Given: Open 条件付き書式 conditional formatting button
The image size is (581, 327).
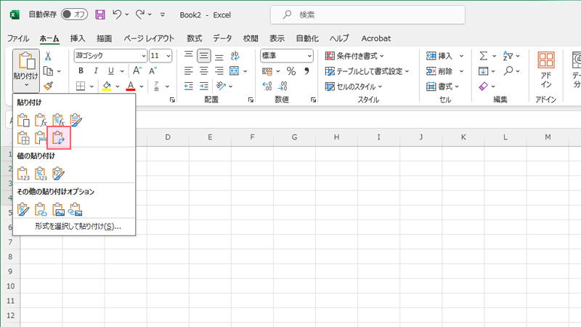Looking at the screenshot, I should click(x=355, y=56).
